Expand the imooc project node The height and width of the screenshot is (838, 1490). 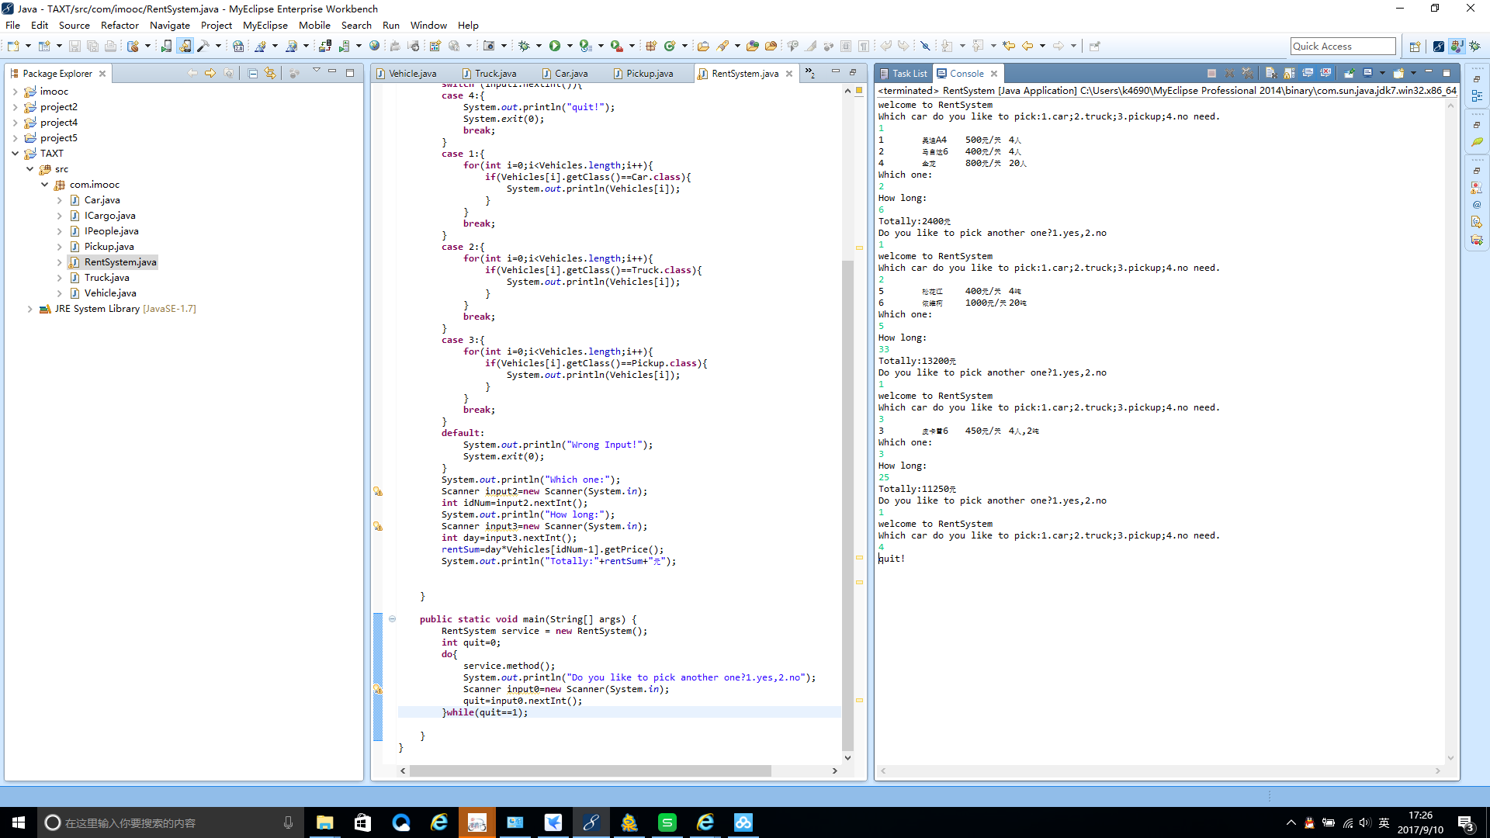click(15, 92)
